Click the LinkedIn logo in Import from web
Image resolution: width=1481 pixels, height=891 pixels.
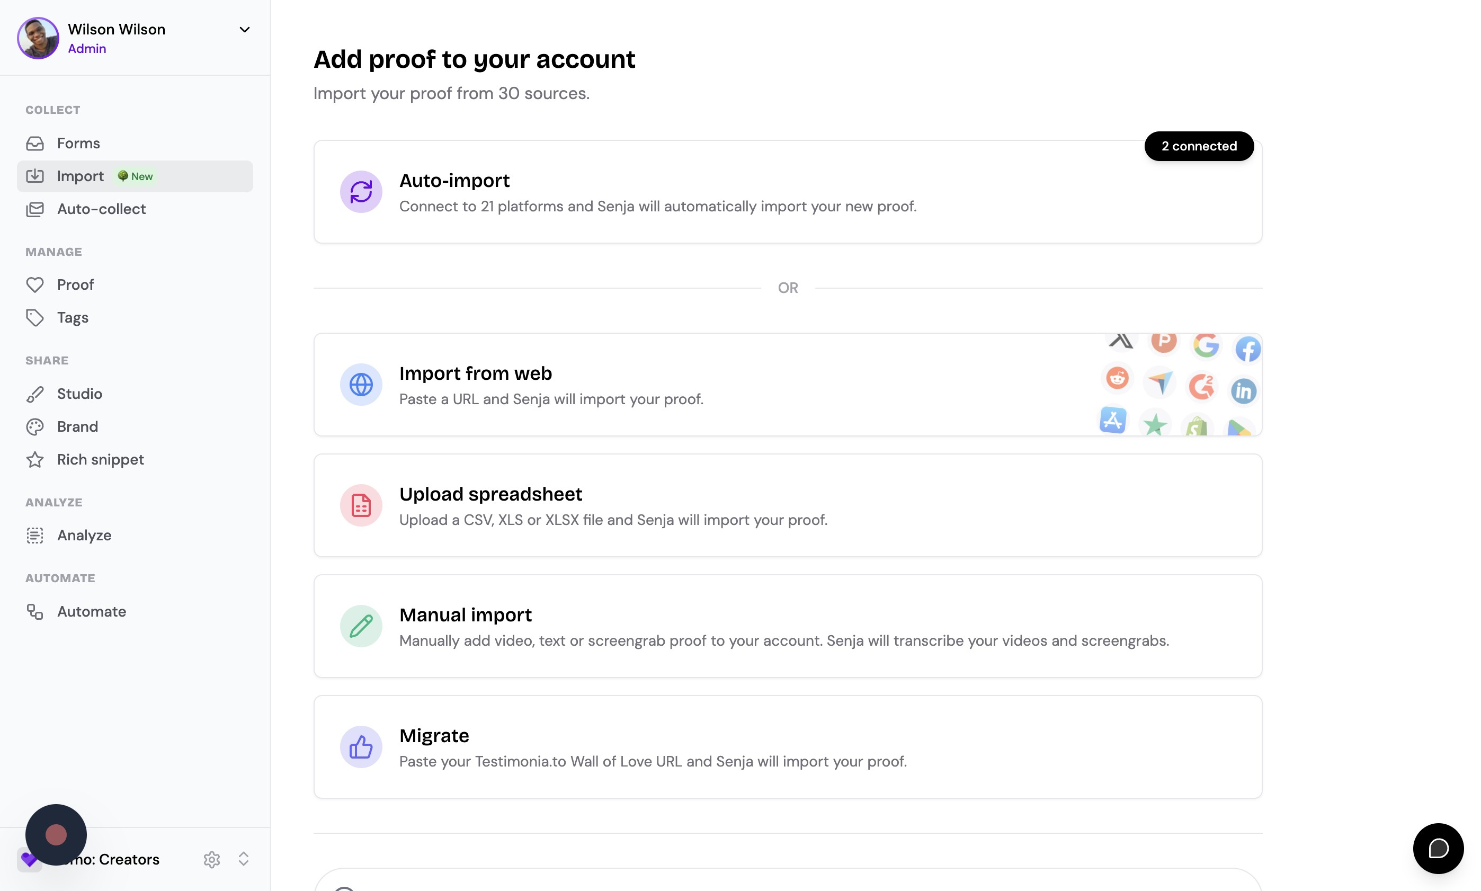click(x=1243, y=391)
